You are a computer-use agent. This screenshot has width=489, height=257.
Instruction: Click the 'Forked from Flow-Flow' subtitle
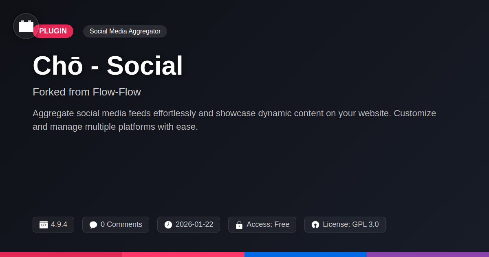coord(87,92)
